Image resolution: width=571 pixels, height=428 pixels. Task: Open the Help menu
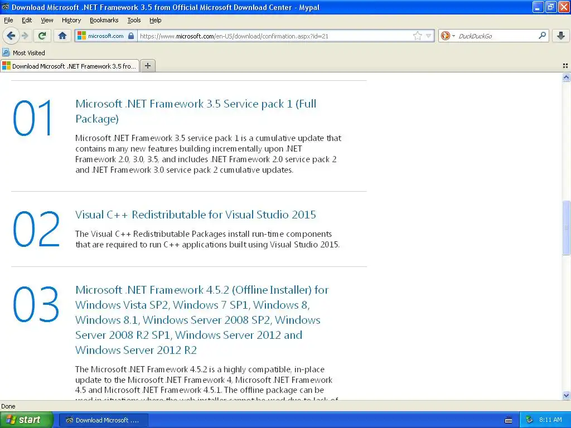(155, 20)
